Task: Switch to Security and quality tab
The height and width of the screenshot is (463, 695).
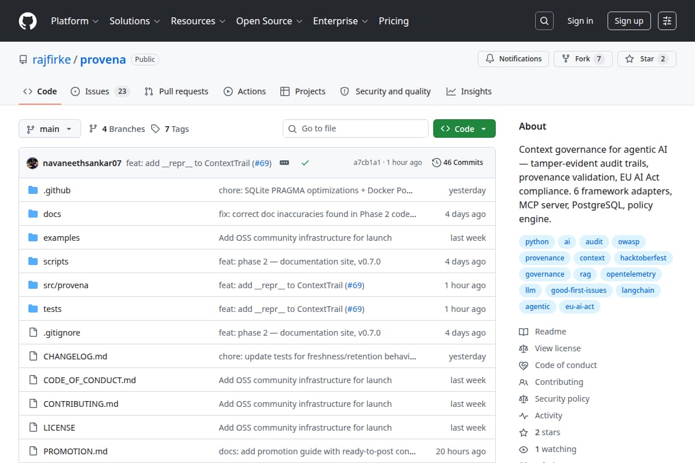Action: [385, 91]
